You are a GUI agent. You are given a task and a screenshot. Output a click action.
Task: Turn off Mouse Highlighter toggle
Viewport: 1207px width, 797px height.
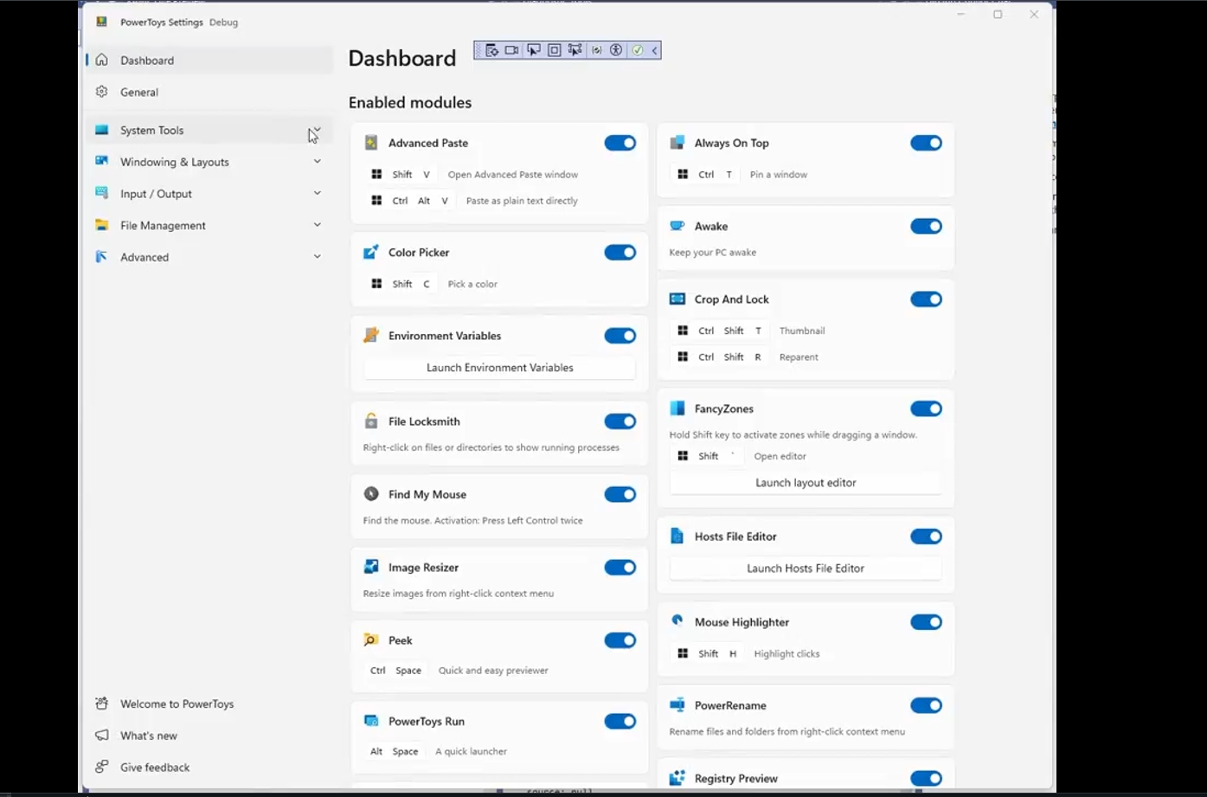point(926,622)
